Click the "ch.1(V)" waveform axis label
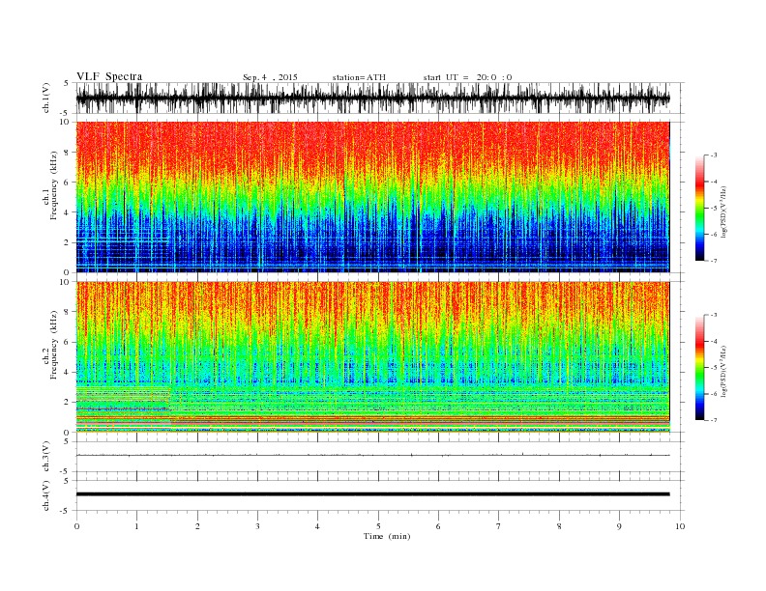766x591 pixels. [46, 98]
